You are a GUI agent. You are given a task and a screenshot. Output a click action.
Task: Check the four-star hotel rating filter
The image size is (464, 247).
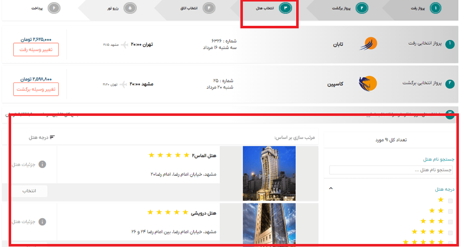coord(450,232)
